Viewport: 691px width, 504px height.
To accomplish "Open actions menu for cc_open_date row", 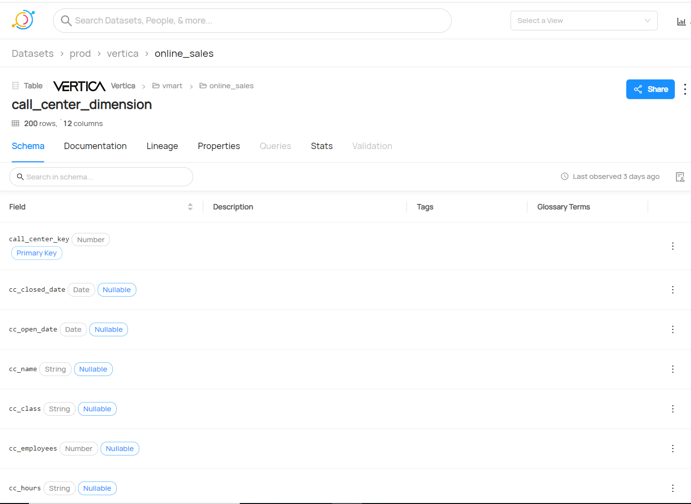I will 672,329.
